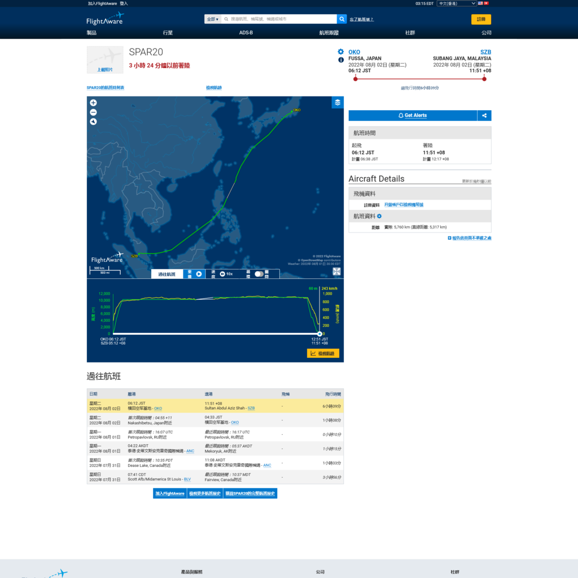Click the replay timeline slider handle
This screenshot has width=578, height=578.
[319, 334]
